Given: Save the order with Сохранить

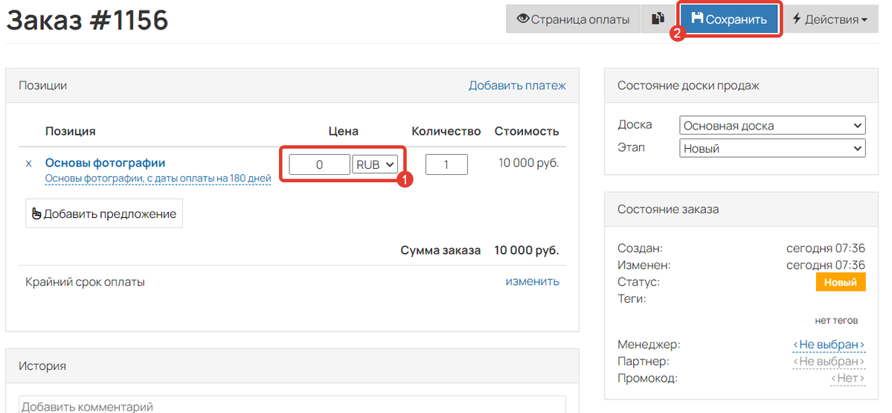Looking at the screenshot, I should point(729,19).
